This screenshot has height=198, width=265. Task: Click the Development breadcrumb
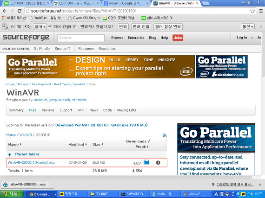point(41,84)
